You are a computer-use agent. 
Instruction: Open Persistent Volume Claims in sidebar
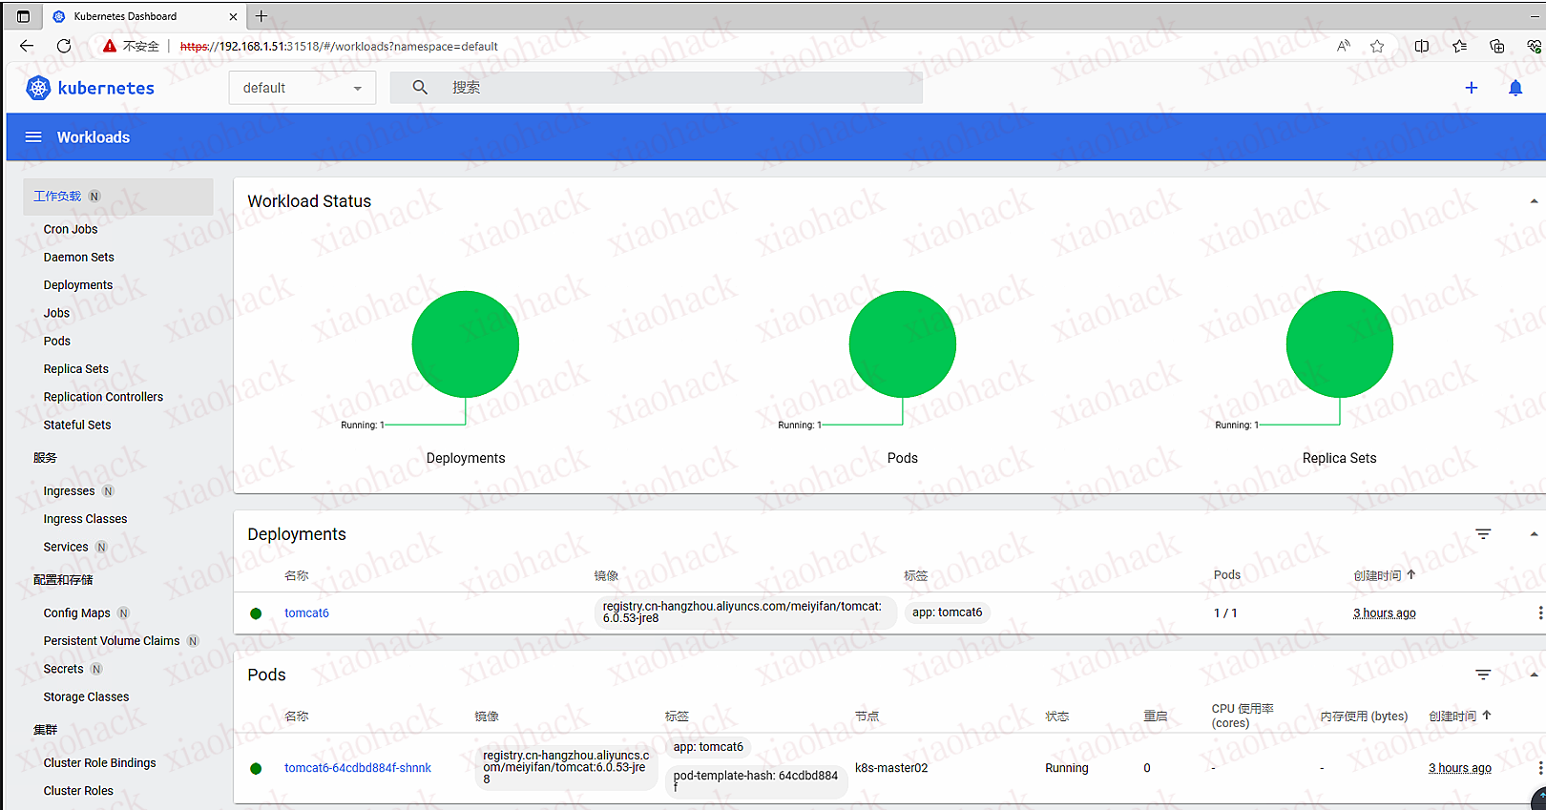click(112, 640)
